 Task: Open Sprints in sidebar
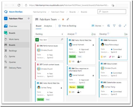click(x=12, y=56)
